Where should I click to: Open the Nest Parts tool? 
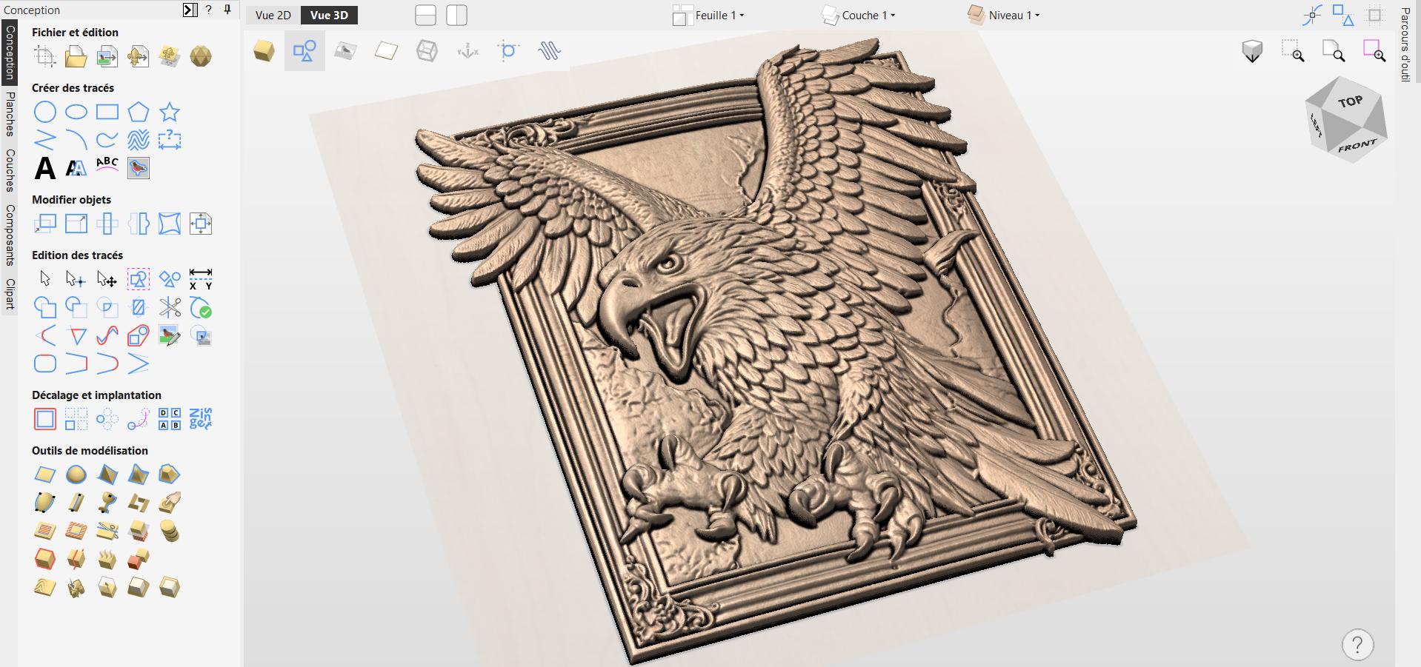(201, 419)
